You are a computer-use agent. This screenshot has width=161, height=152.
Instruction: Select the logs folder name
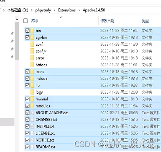coord(39,92)
